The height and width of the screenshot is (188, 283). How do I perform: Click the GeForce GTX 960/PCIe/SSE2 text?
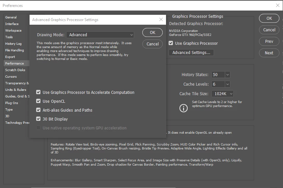pyautogui.click(x=190, y=35)
